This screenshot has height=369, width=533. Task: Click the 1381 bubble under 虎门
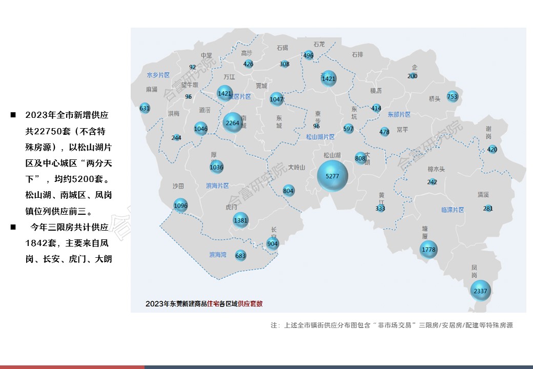pos(240,220)
